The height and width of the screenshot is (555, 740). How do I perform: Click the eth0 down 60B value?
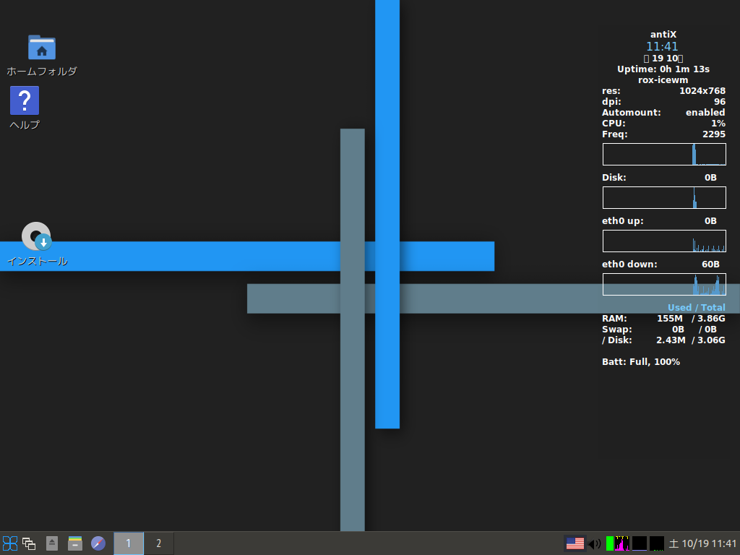pos(710,264)
